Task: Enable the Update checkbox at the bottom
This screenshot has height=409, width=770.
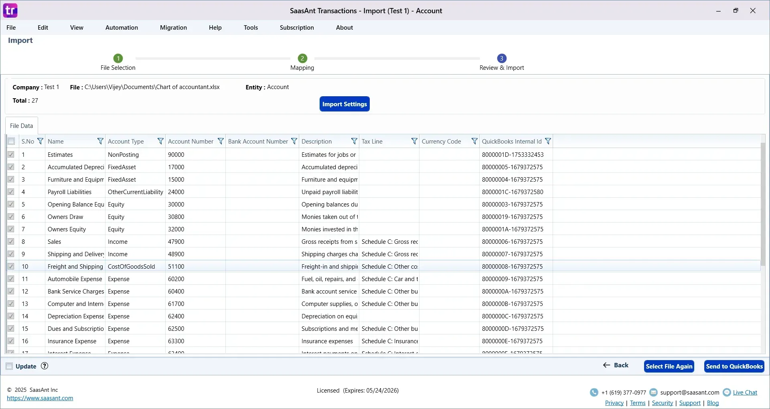Action: click(9, 366)
